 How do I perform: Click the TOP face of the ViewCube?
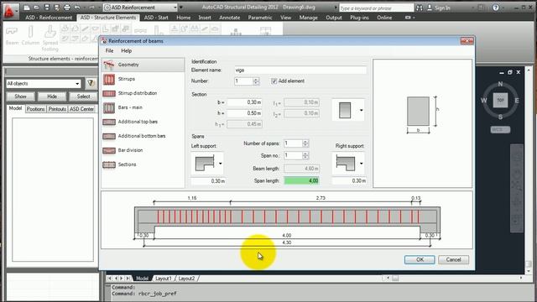tap(500, 101)
